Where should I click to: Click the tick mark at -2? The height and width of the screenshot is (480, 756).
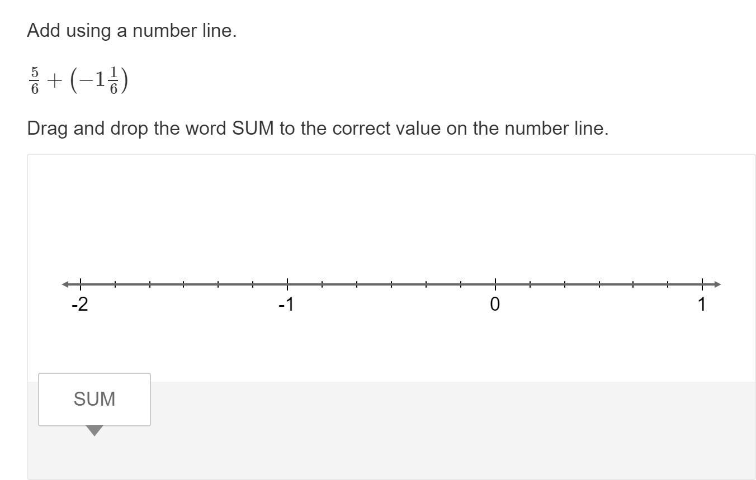80,284
